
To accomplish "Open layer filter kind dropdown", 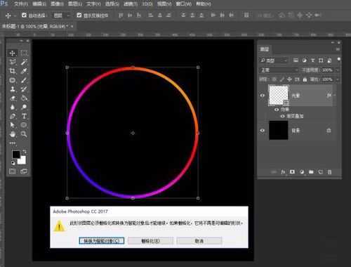I will point(273,60).
